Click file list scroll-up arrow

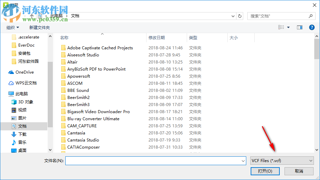(x=317, y=36)
